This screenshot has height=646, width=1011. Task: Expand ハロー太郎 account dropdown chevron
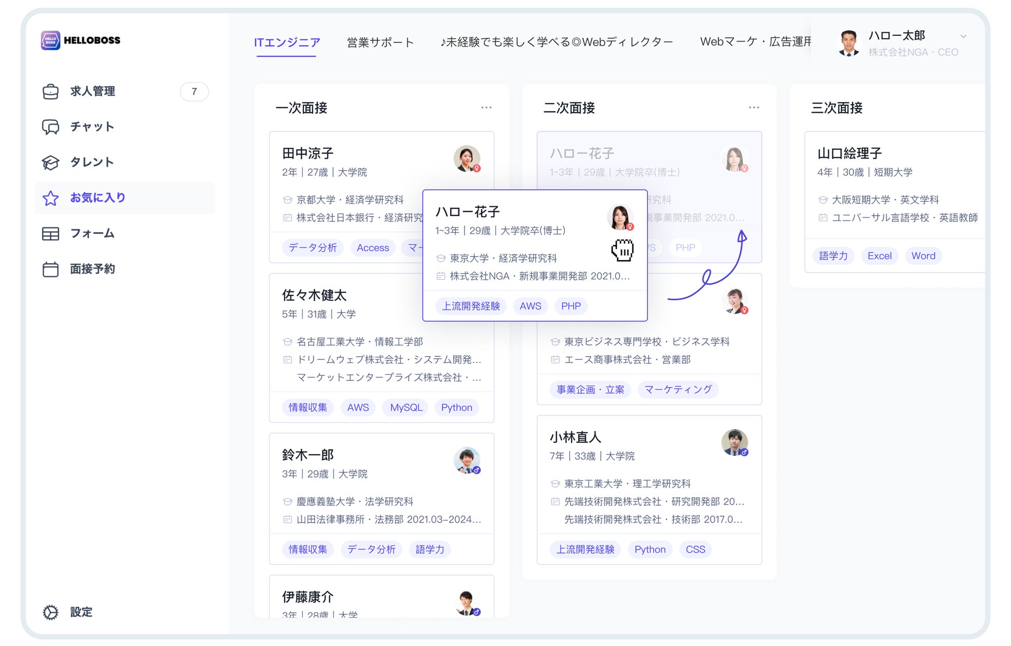963,36
